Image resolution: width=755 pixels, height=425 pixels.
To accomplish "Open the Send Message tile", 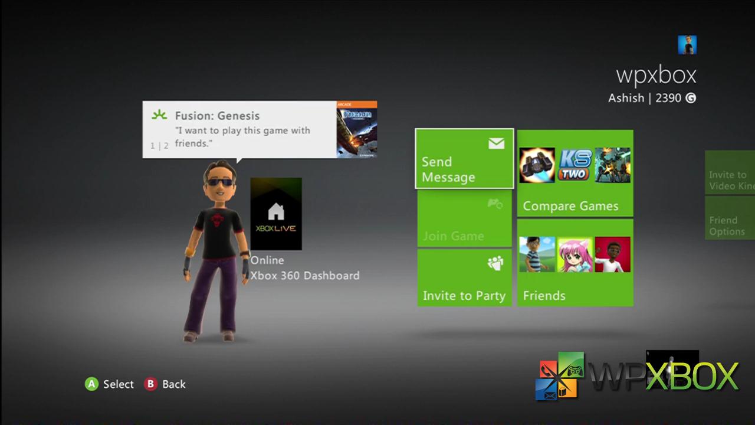I will coord(464,159).
